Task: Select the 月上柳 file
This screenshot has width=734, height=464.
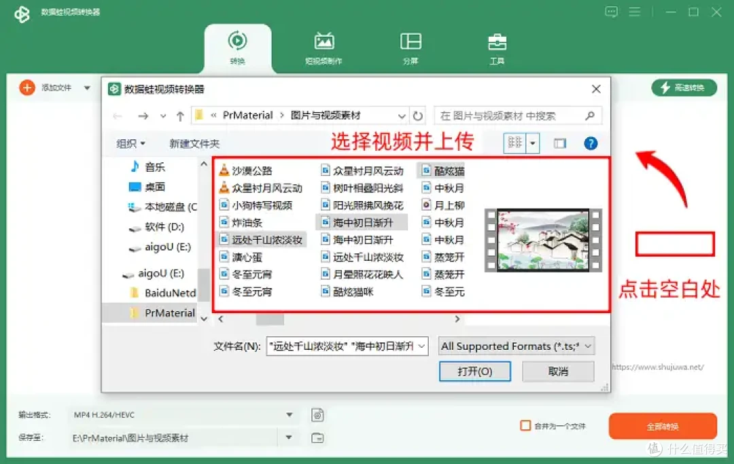Action: pyautogui.click(x=443, y=205)
